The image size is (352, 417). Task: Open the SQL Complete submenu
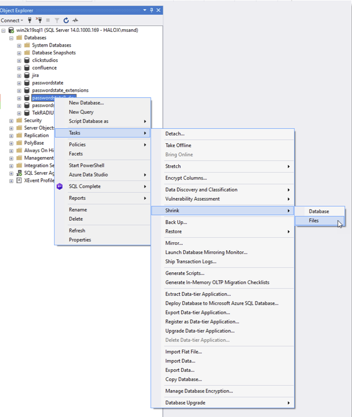click(x=103, y=186)
